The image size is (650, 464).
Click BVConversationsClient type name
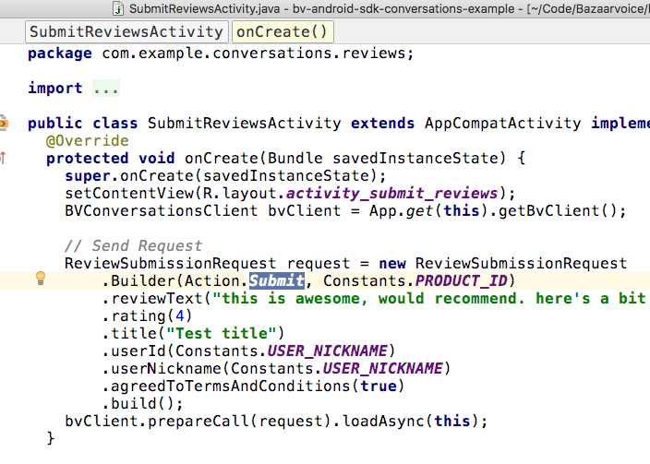162,211
